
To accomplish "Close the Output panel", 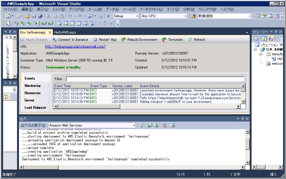I will coord(247,119).
